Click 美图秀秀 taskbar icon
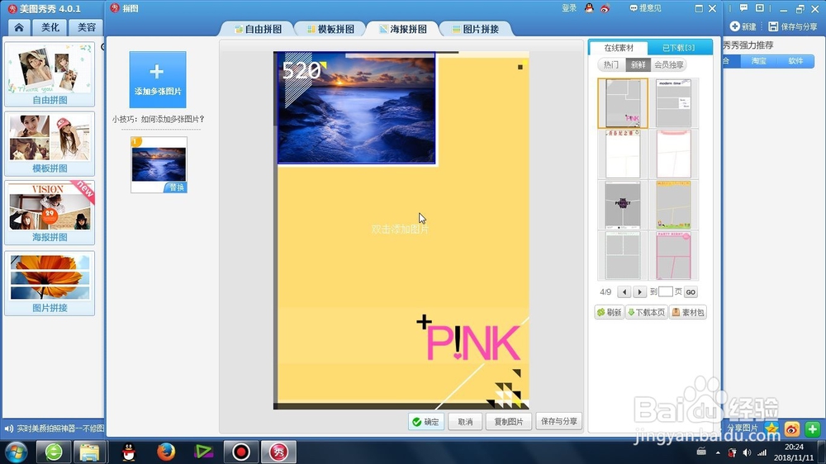 [x=278, y=452]
